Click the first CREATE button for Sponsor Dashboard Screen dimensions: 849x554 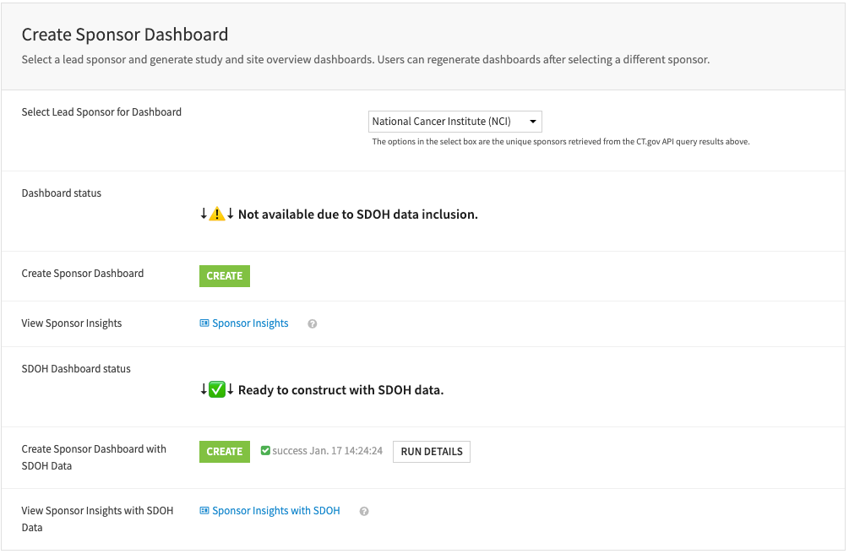click(x=224, y=275)
